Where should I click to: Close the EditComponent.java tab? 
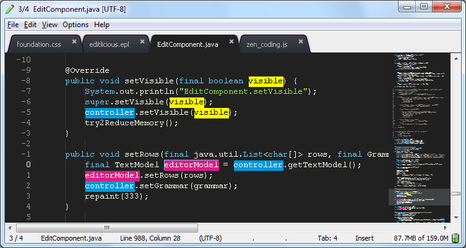click(x=232, y=42)
